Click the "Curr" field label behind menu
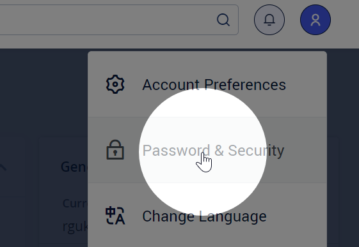The width and height of the screenshot is (359, 247). pos(75,203)
